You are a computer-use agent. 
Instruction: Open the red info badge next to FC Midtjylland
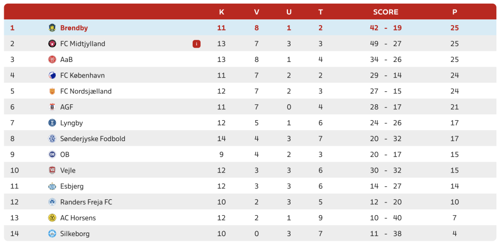pyautogui.click(x=196, y=44)
